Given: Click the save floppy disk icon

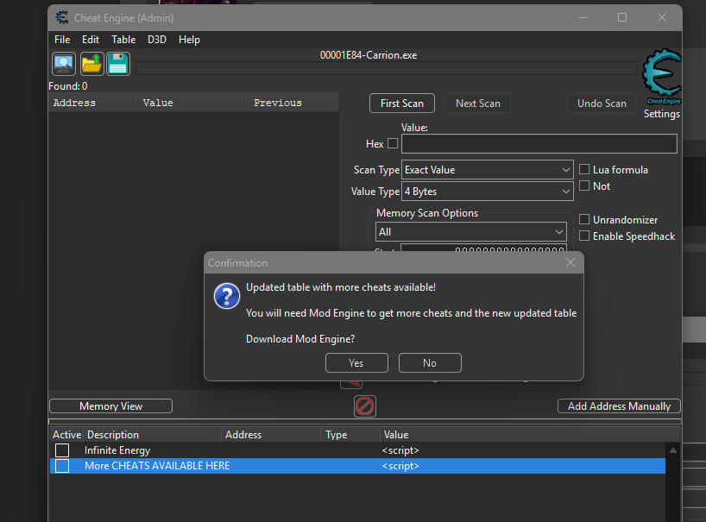Looking at the screenshot, I should point(118,64).
